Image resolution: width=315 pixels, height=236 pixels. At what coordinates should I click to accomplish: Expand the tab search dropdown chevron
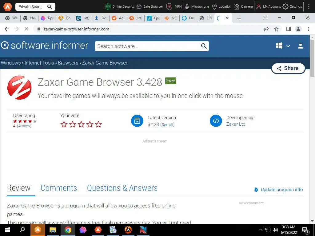pos(265,18)
